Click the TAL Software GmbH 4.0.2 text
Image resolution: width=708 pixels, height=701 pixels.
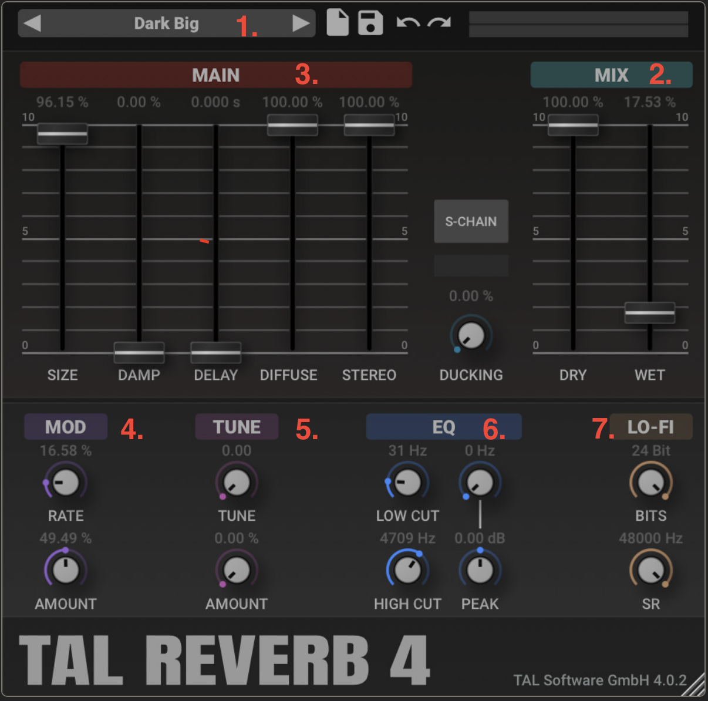(x=600, y=680)
